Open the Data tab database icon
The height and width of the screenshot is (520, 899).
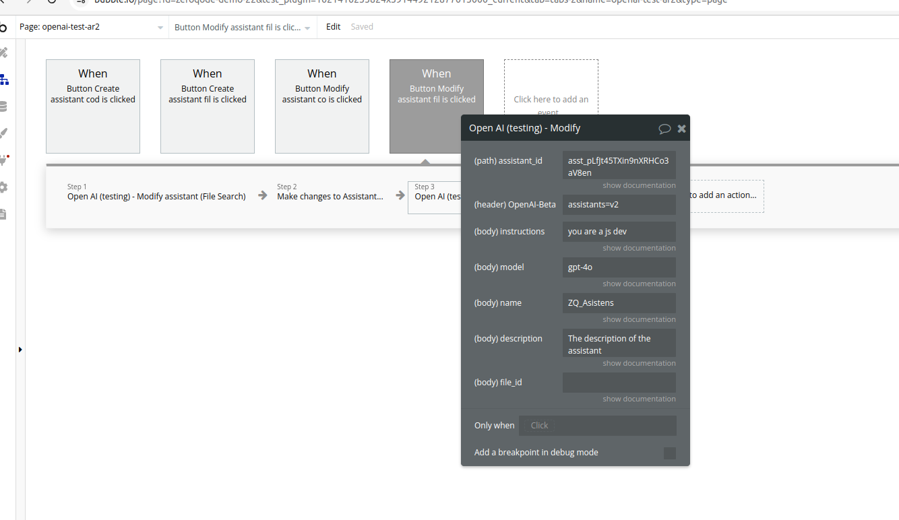(x=3, y=106)
